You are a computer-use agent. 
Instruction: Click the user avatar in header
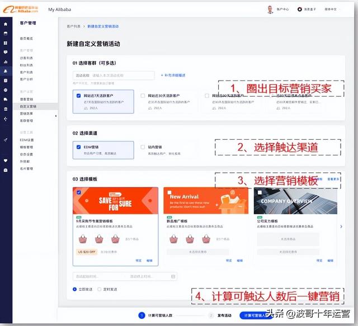click(x=270, y=10)
